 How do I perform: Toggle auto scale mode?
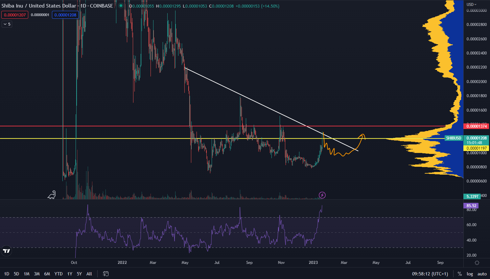(x=482, y=274)
